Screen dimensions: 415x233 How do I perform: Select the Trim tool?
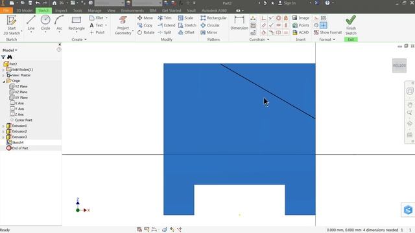pos(165,17)
